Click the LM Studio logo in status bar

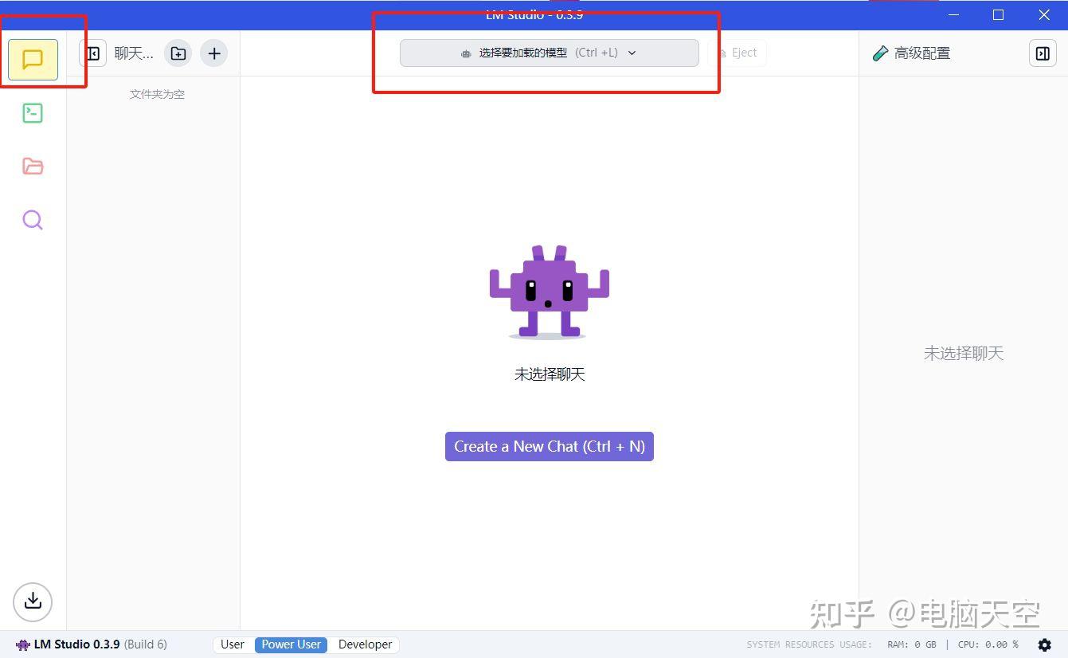coord(23,644)
